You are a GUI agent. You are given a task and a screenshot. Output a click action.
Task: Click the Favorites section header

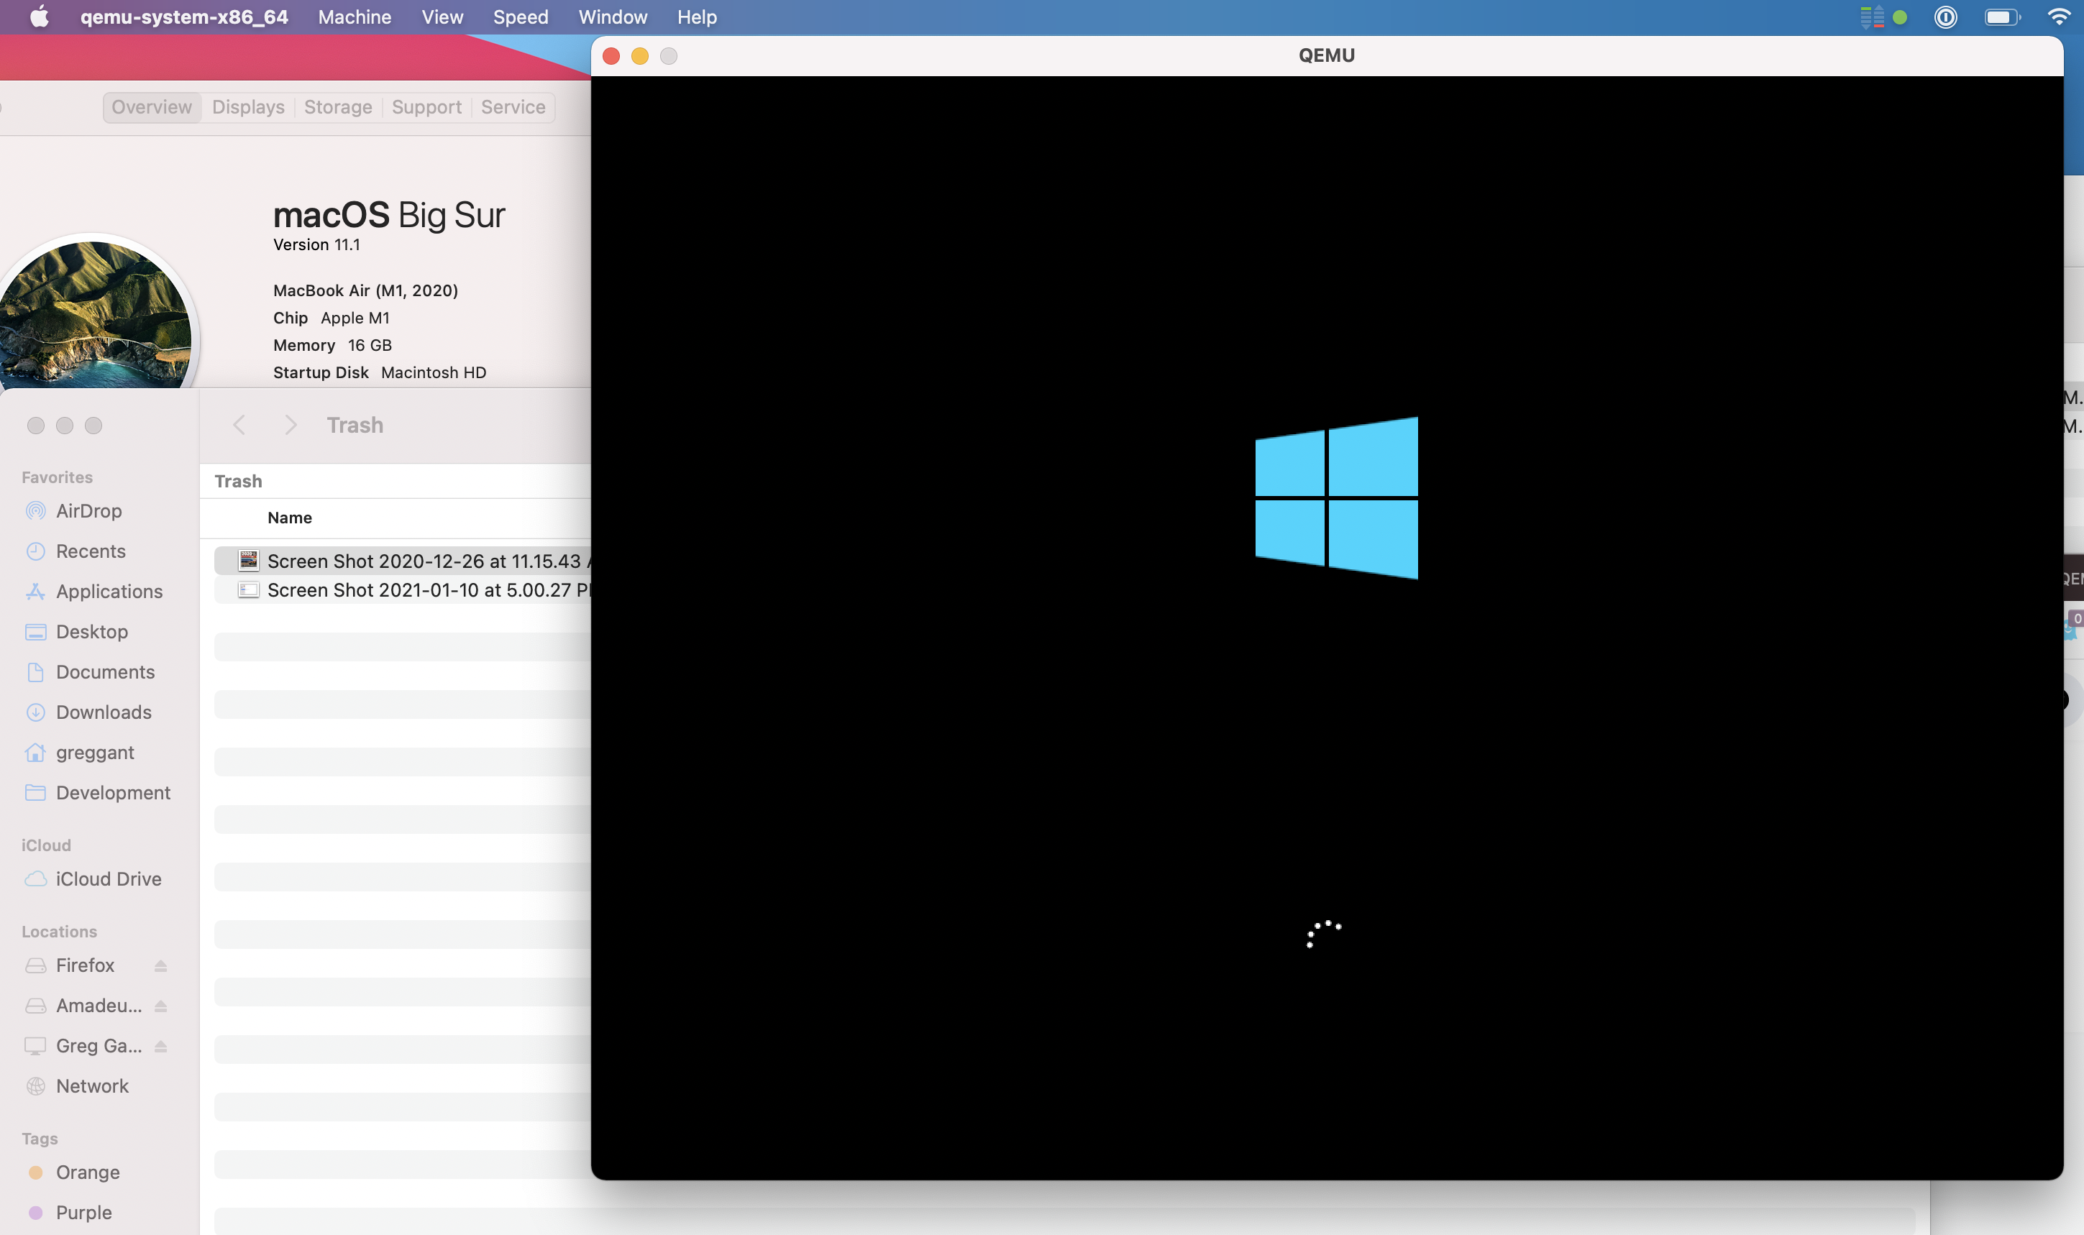[57, 477]
